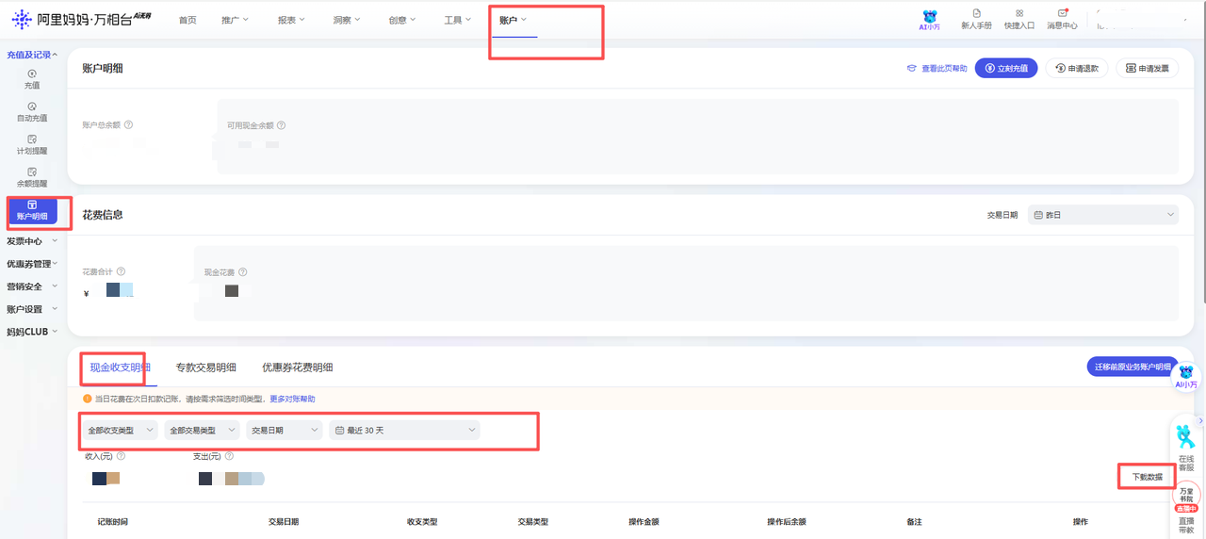Viewport: 1206px width, 539px height.
Task: Open the 全部交易类型 dropdown
Action: pyautogui.click(x=202, y=430)
